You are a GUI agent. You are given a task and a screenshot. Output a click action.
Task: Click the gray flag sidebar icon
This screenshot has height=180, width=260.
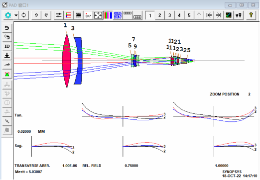7,130
